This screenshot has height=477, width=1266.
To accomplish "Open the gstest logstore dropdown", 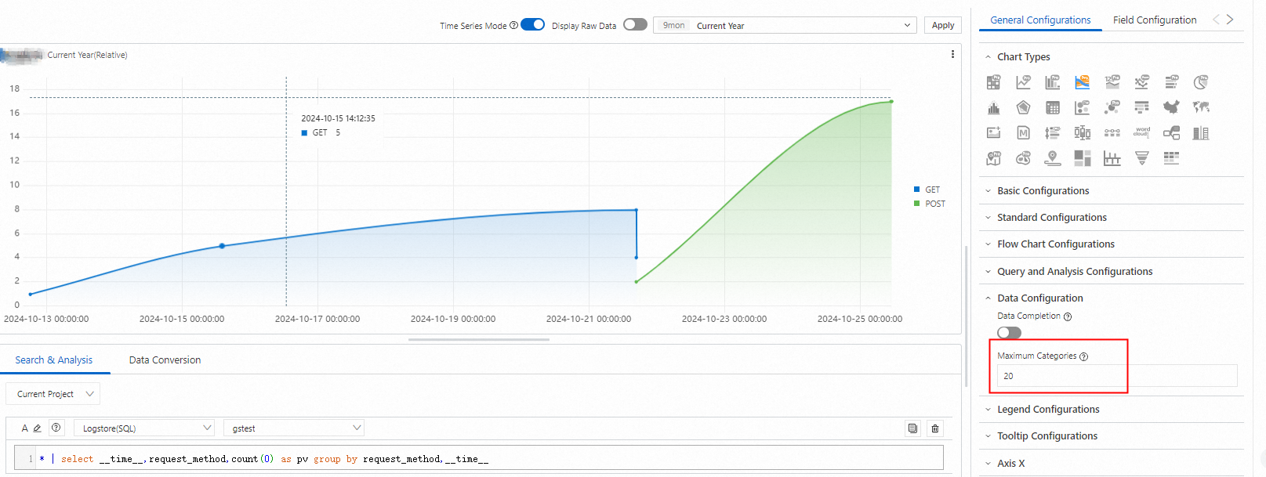I will (x=294, y=428).
